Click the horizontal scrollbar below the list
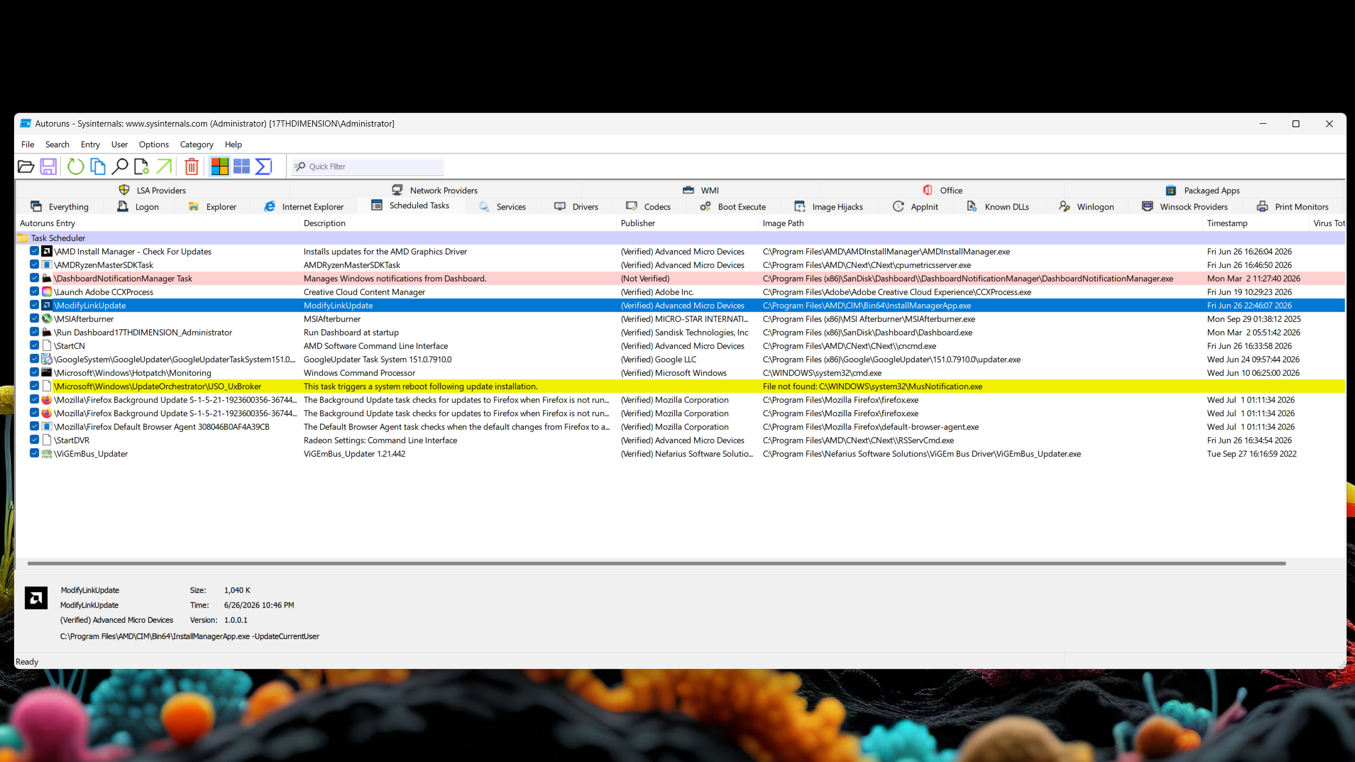The image size is (1355, 762). tap(656, 563)
